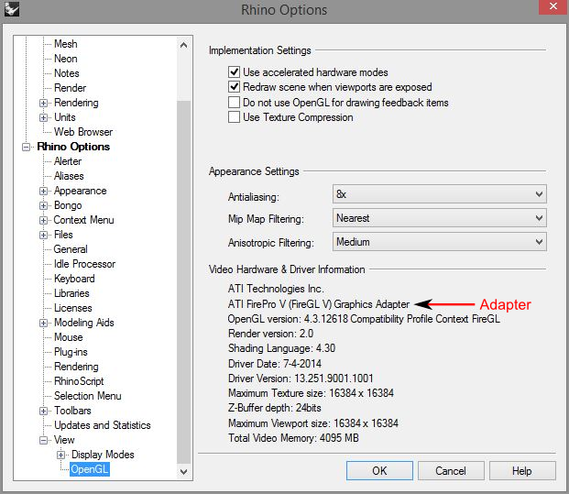
Task: Collapse the Rhino Options tree node
Action: [x=26, y=147]
